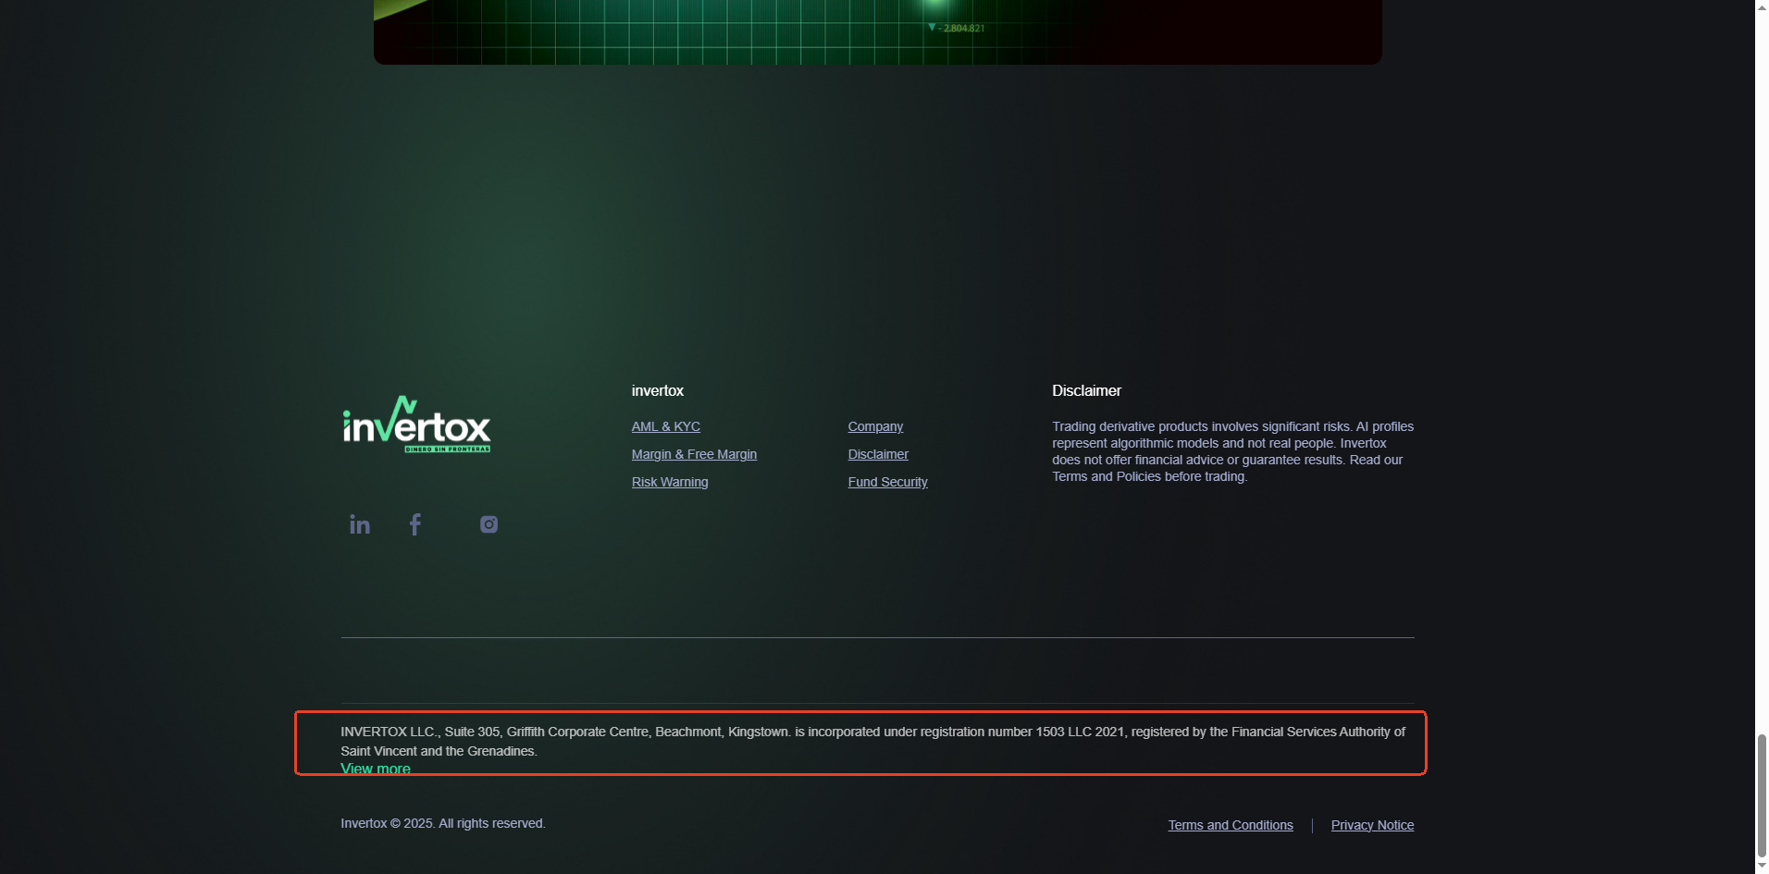Open the Instagram social icon
This screenshot has height=874, width=1769.
[489, 524]
